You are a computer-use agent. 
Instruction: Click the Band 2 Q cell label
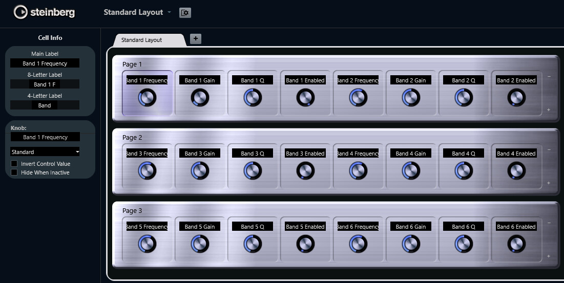[464, 80]
